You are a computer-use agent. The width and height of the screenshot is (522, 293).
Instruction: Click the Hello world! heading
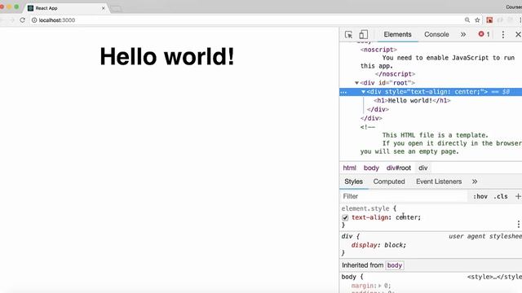[167, 56]
